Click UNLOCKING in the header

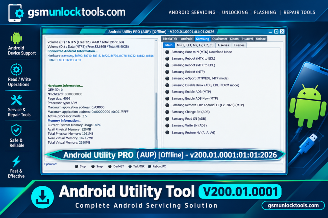pos(235,12)
